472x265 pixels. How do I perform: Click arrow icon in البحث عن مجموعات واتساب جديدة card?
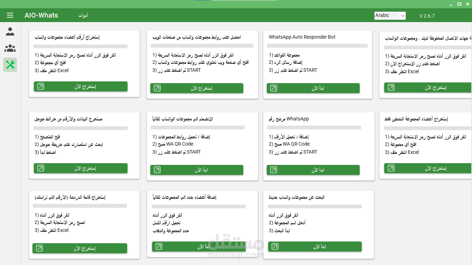click(x=275, y=246)
